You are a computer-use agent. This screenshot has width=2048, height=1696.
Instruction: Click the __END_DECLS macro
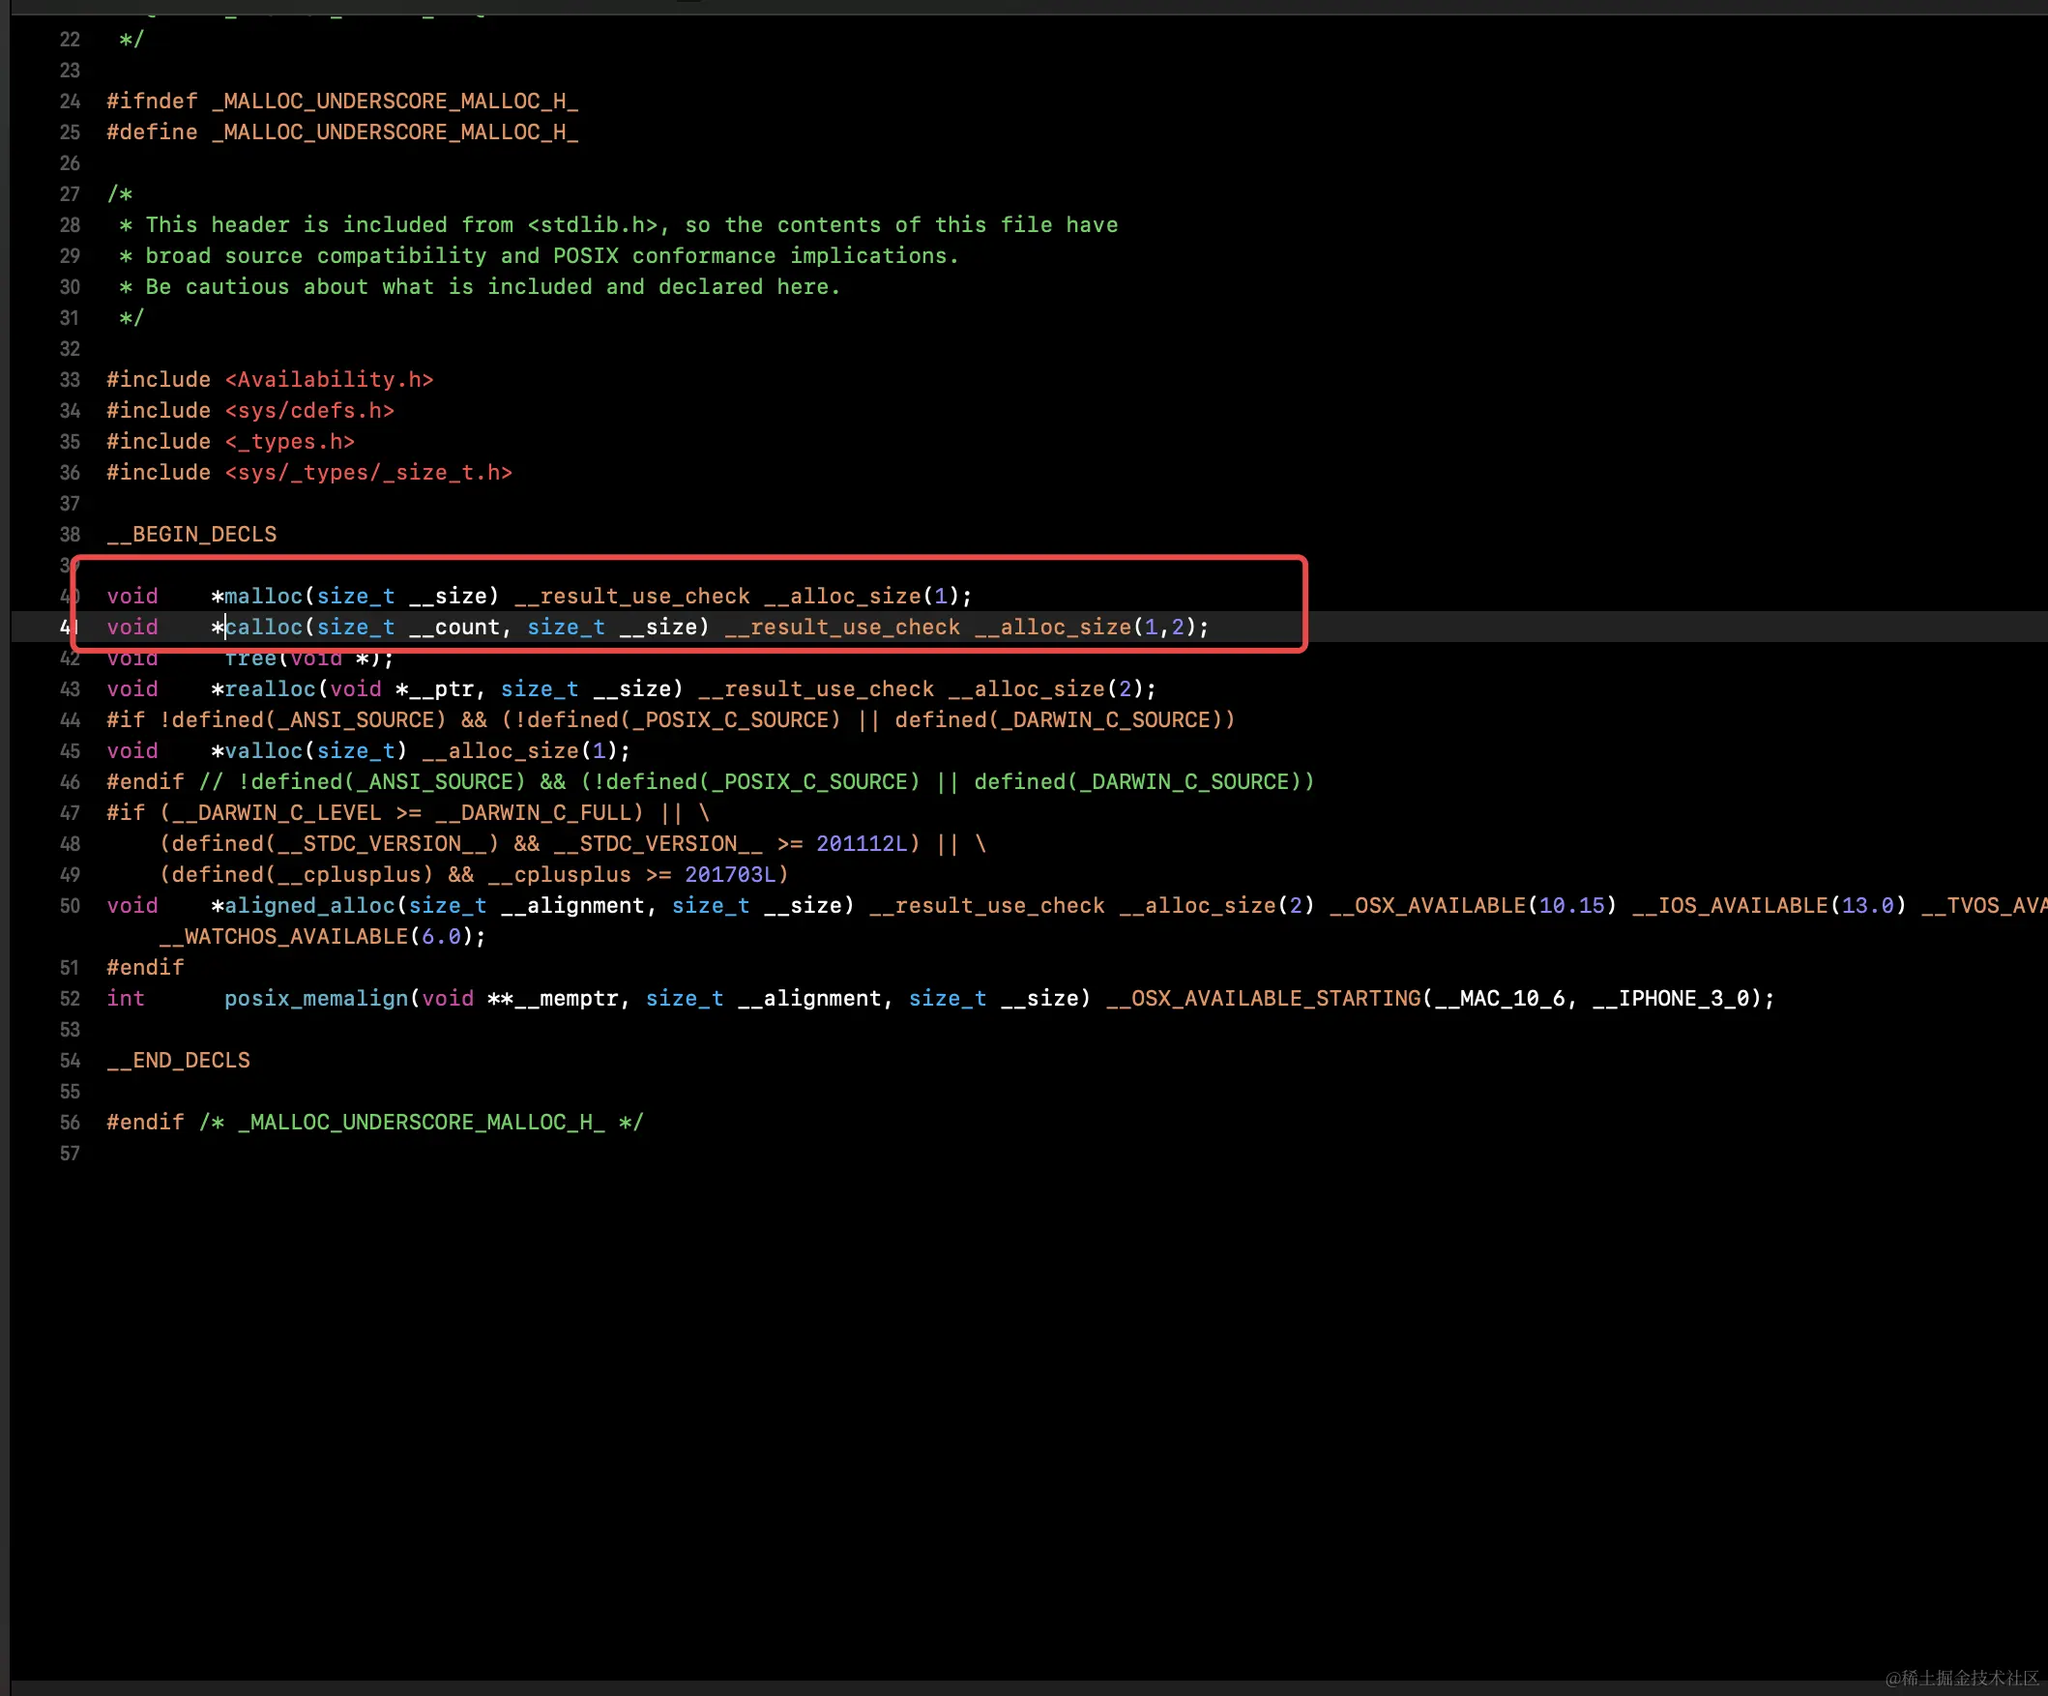pyautogui.click(x=179, y=1060)
